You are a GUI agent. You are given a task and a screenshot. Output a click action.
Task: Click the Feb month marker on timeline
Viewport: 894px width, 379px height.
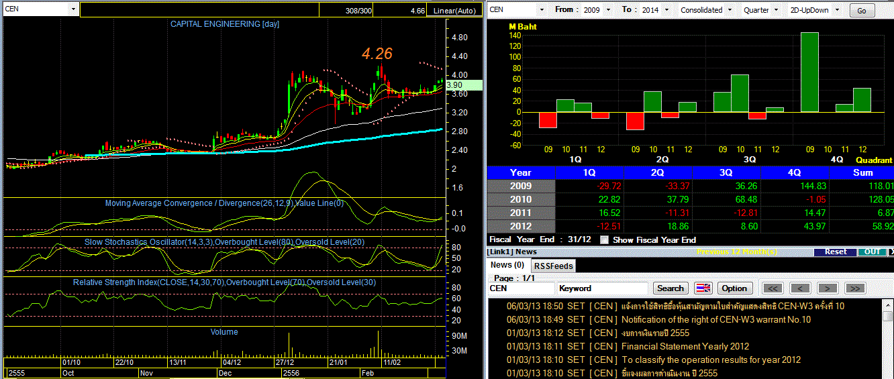(367, 372)
